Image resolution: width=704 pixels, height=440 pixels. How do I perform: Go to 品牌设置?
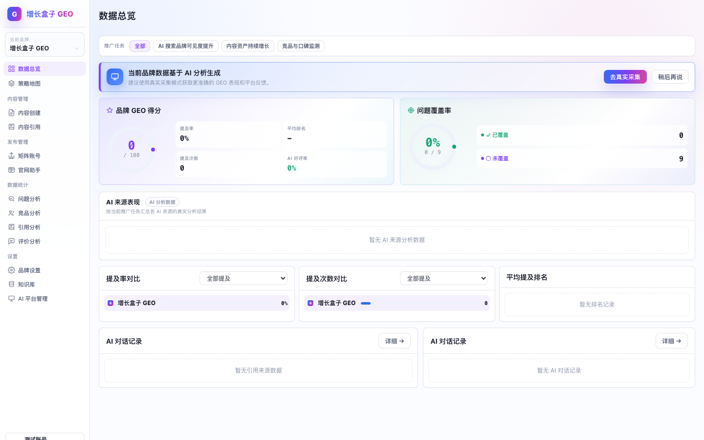(44, 270)
